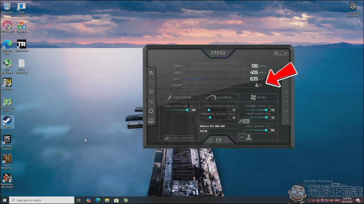This screenshot has width=364, height=204.
Task: Launch the OC Scanner icon
Action: (x=151, y=101)
